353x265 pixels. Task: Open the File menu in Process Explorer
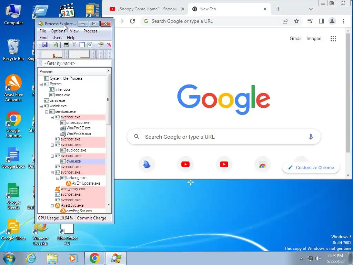pyautogui.click(x=43, y=31)
